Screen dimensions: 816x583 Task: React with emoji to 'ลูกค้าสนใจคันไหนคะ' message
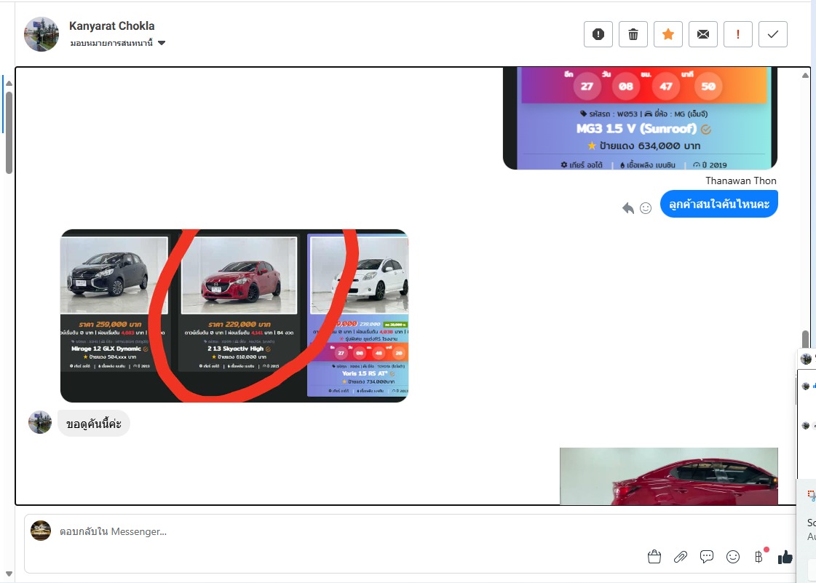pyautogui.click(x=646, y=208)
